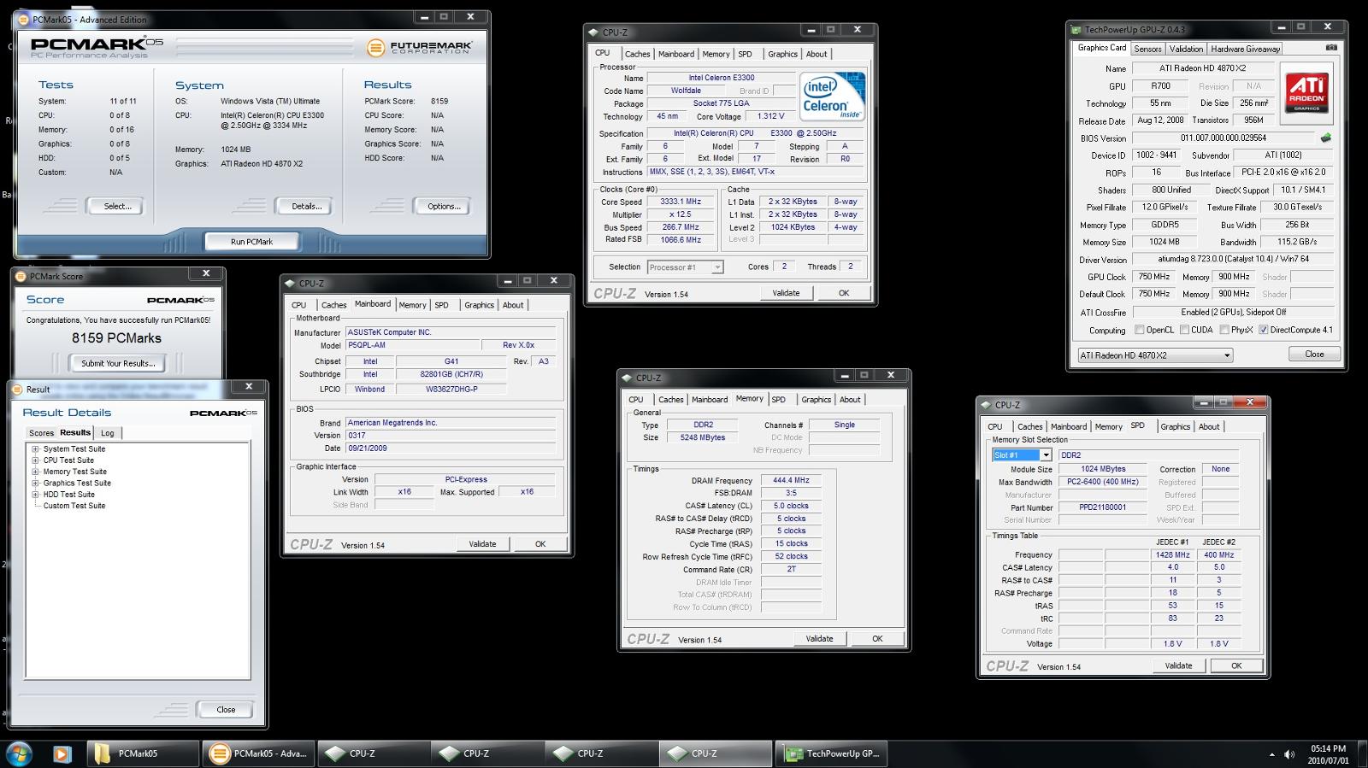Viewport: 1368px width, 768px height.
Task: Click Close in the Result Details window
Action: (x=226, y=709)
